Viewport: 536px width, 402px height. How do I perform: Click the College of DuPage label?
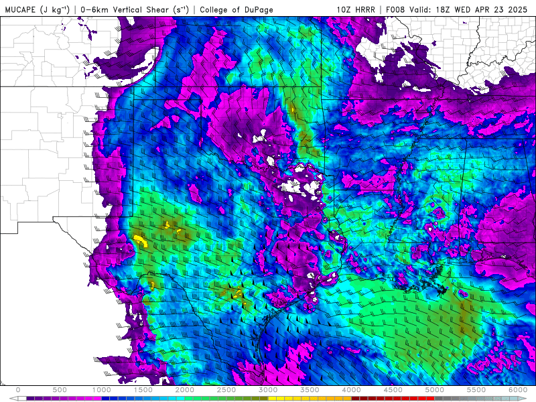point(237,9)
